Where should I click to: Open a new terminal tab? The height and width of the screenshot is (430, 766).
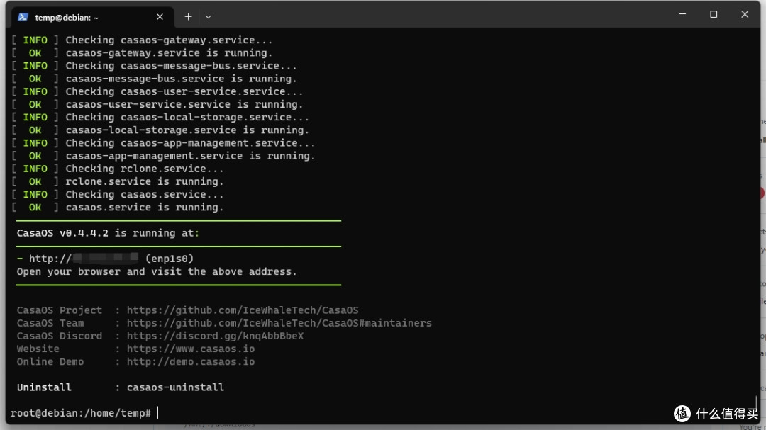pyautogui.click(x=188, y=16)
